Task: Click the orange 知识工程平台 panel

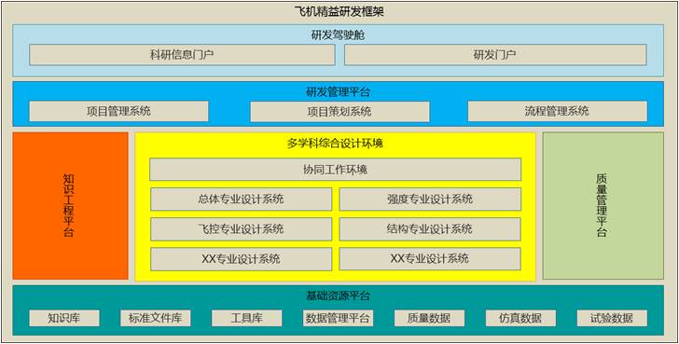Action: pos(71,206)
